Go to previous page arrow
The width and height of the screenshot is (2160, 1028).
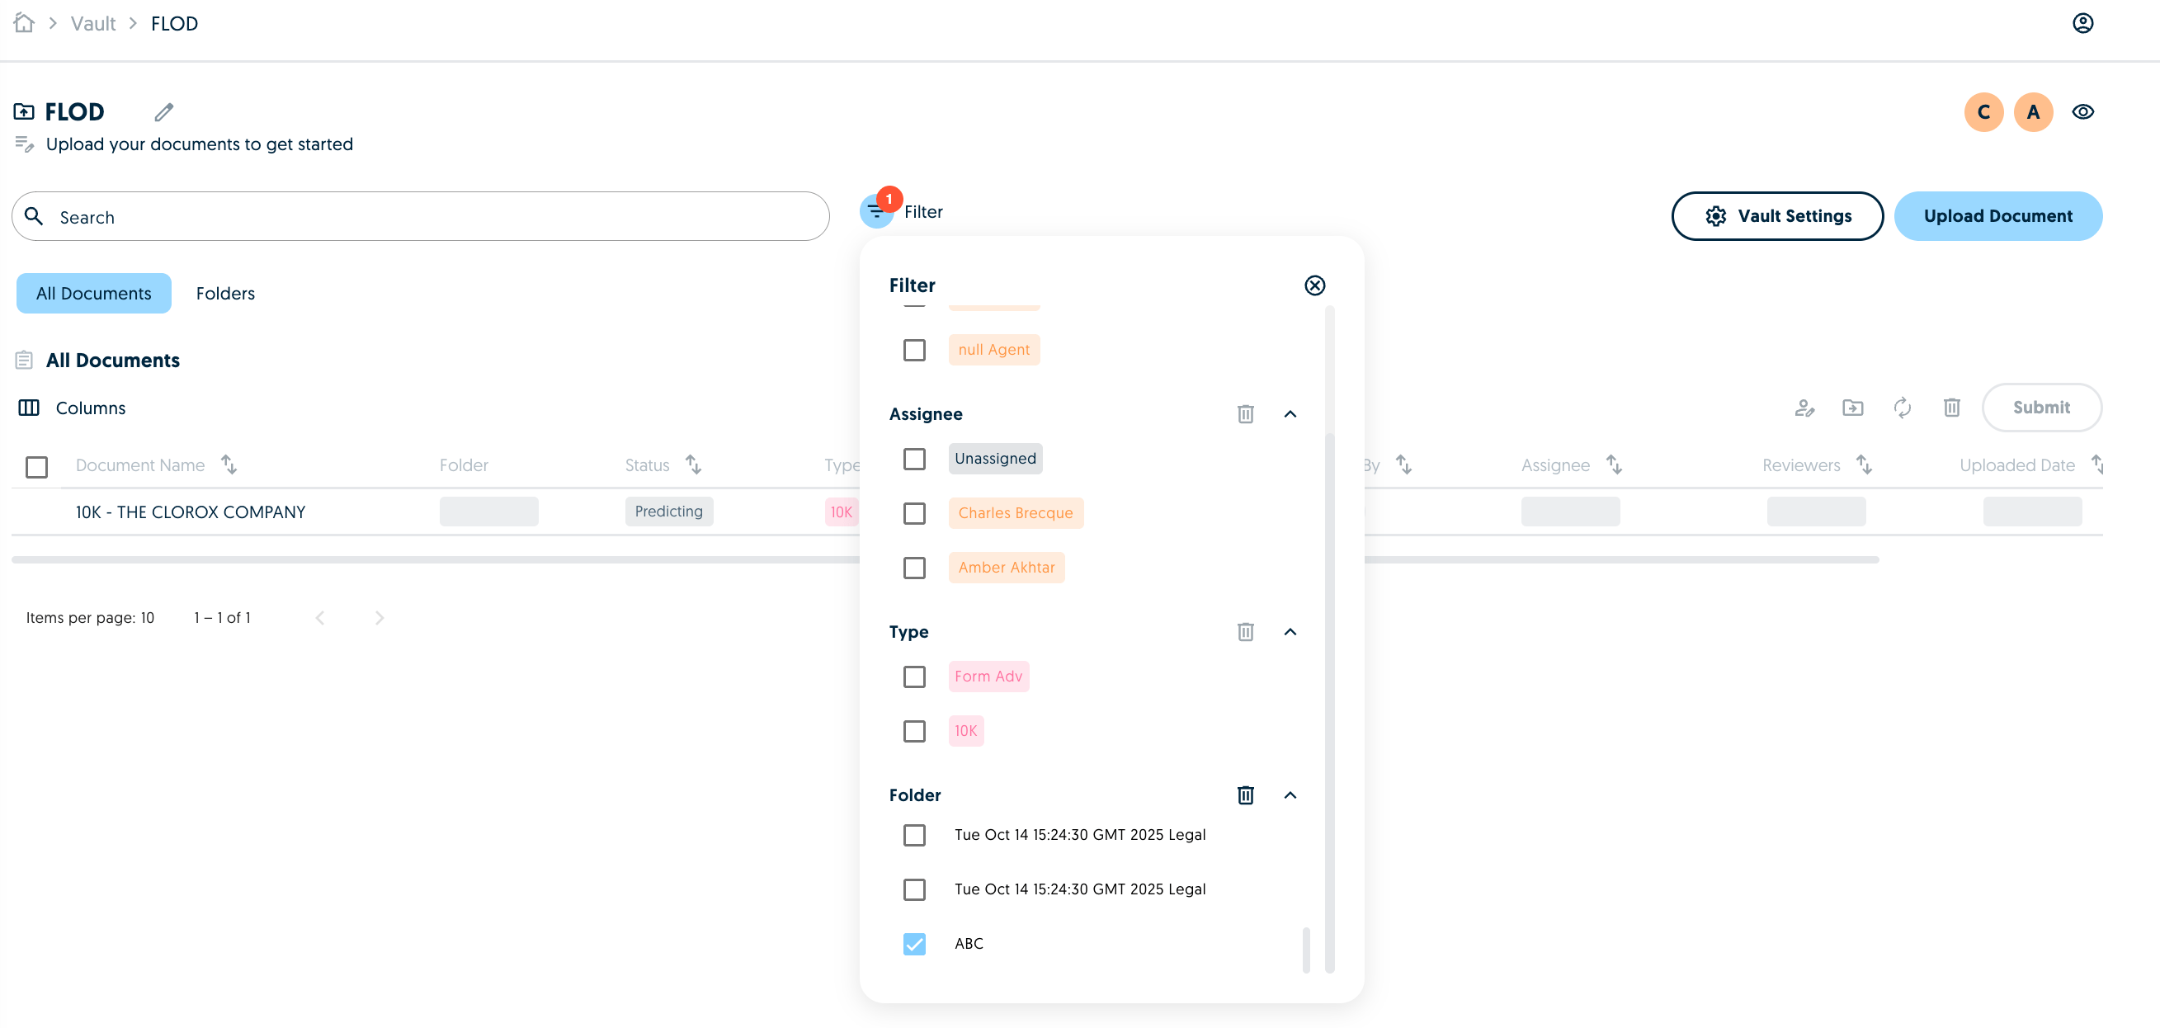pyautogui.click(x=319, y=618)
